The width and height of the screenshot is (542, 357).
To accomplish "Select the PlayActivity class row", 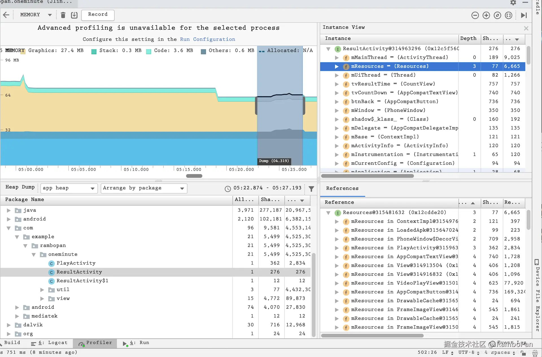I will (76, 263).
